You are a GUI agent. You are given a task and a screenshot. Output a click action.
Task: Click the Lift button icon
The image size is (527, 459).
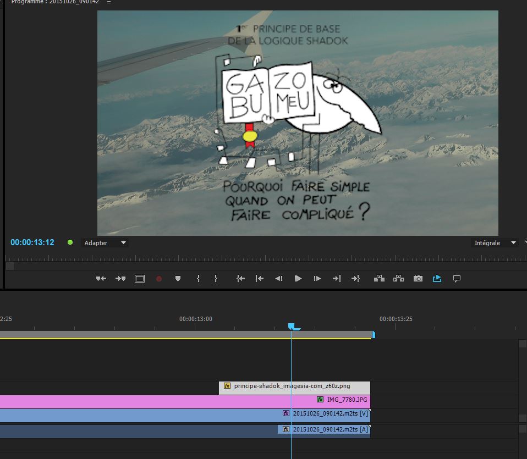379,279
